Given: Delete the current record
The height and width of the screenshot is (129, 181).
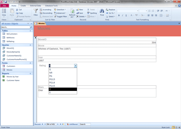Looking at the screenshot, I should pos(81,17).
